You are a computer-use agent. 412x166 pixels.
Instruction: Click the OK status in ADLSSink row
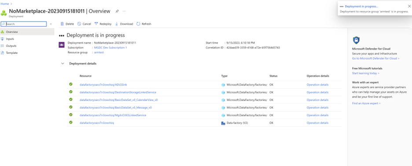(x=271, y=85)
